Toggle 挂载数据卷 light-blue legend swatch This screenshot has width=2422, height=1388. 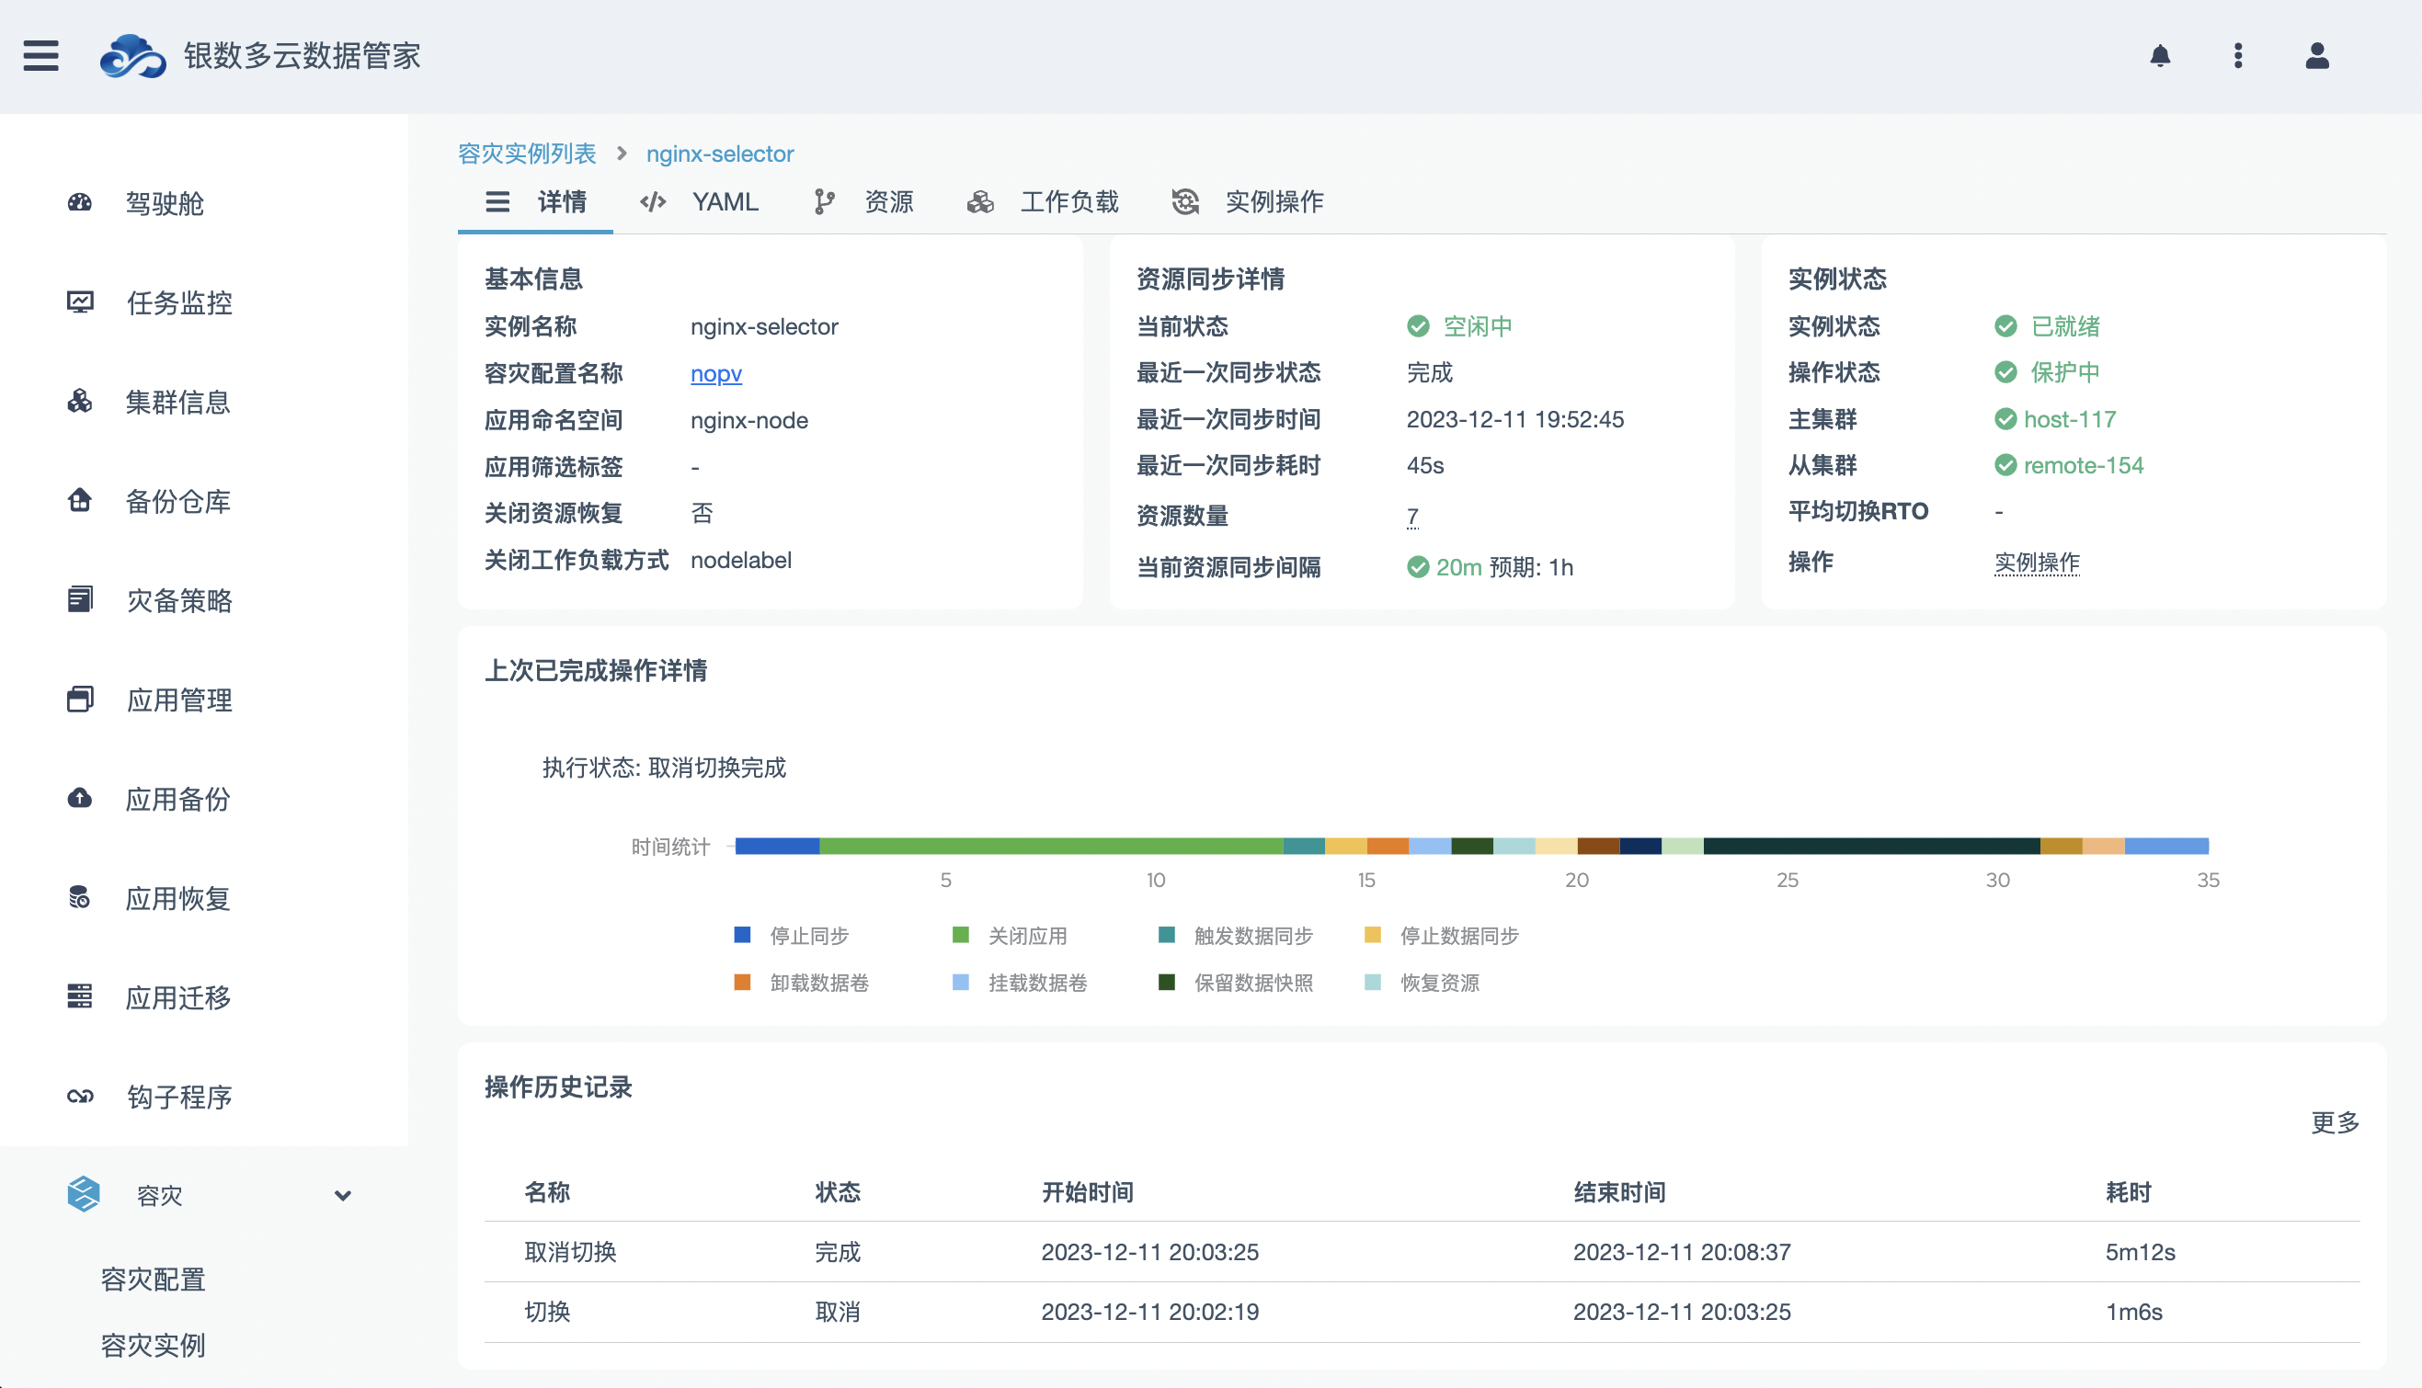pos(960,982)
